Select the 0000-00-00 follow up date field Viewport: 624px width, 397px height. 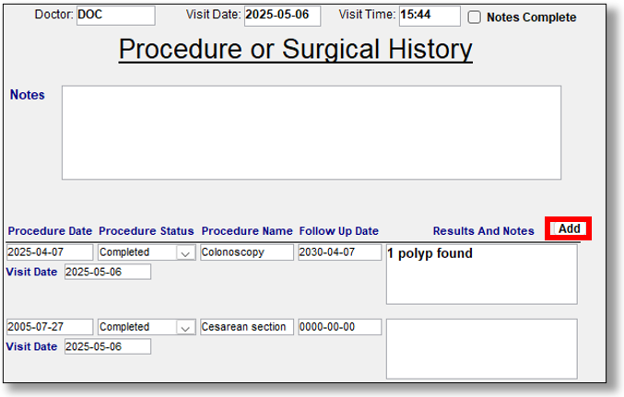(340, 327)
